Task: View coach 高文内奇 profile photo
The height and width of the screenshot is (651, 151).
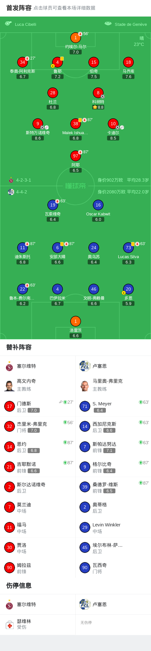Action: pyautogui.click(x=9, y=385)
